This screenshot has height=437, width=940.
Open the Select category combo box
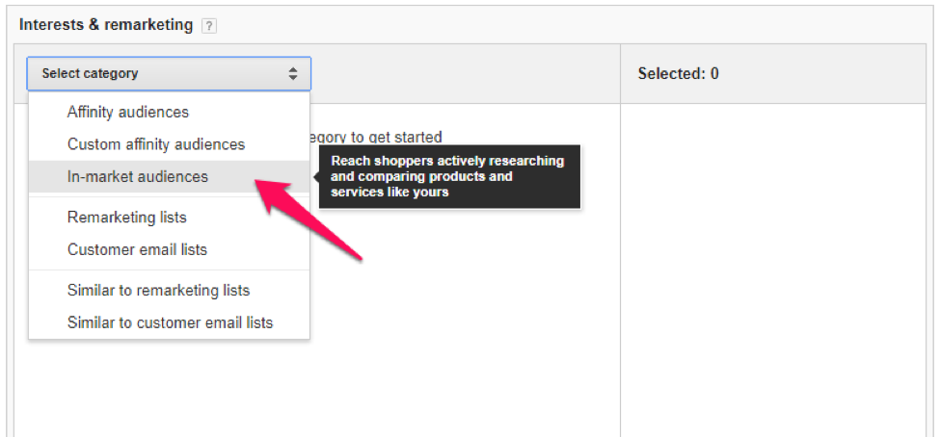169,73
